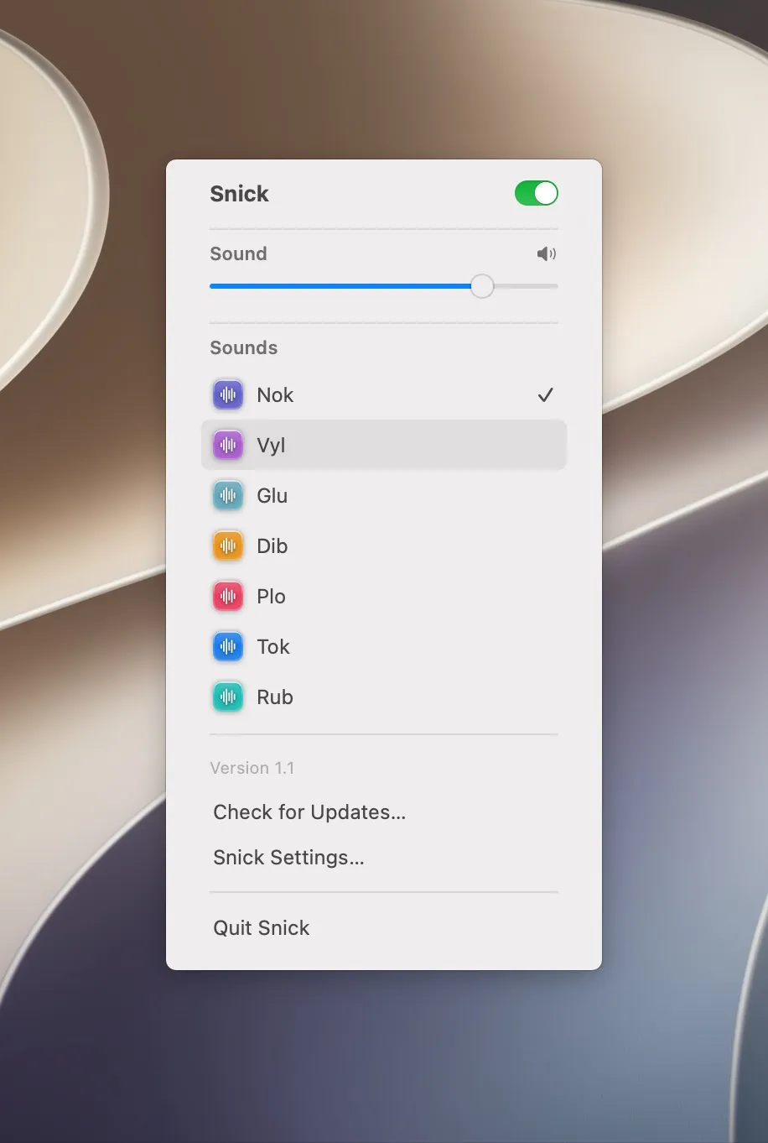Click the Snick title text
The width and height of the screenshot is (768, 1143).
point(239,194)
